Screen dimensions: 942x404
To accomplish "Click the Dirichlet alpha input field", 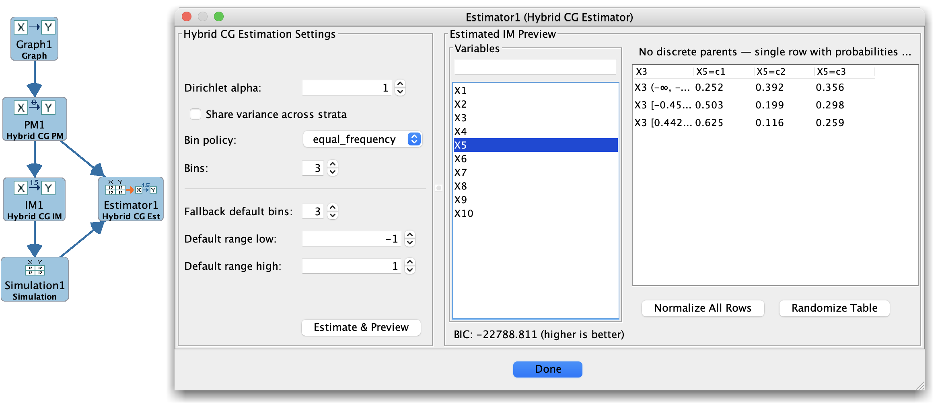I will tap(347, 88).
